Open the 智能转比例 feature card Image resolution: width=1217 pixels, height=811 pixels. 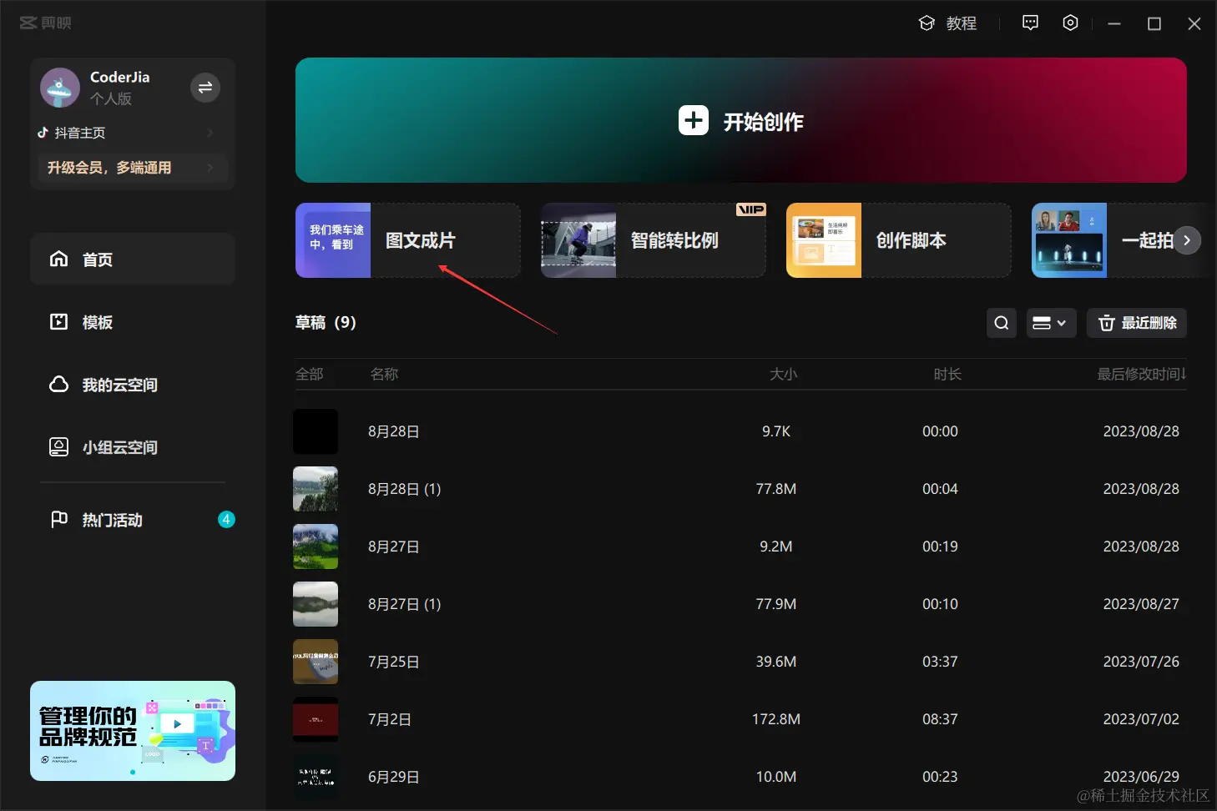point(654,240)
